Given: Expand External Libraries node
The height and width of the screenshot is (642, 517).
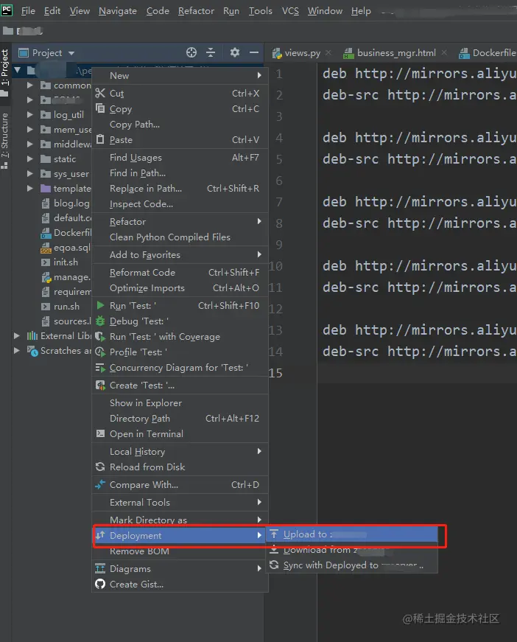Looking at the screenshot, I should [16, 335].
